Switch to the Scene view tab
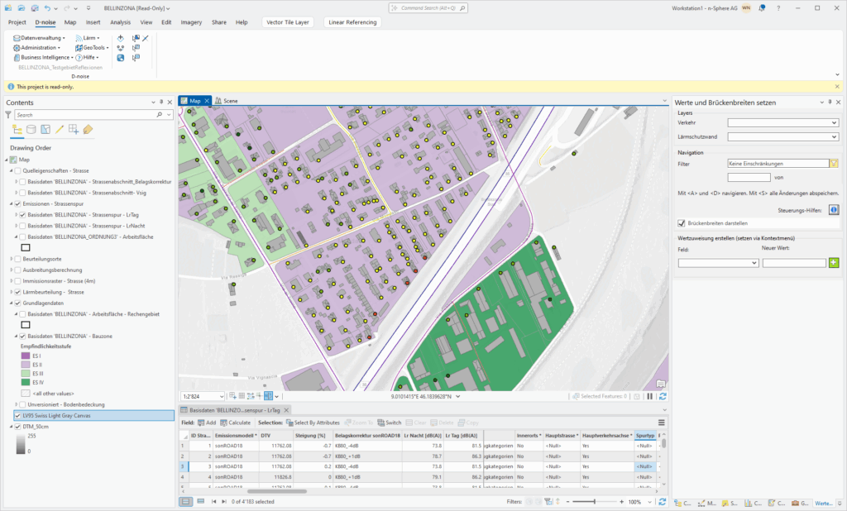The width and height of the screenshot is (847, 511). click(x=230, y=101)
